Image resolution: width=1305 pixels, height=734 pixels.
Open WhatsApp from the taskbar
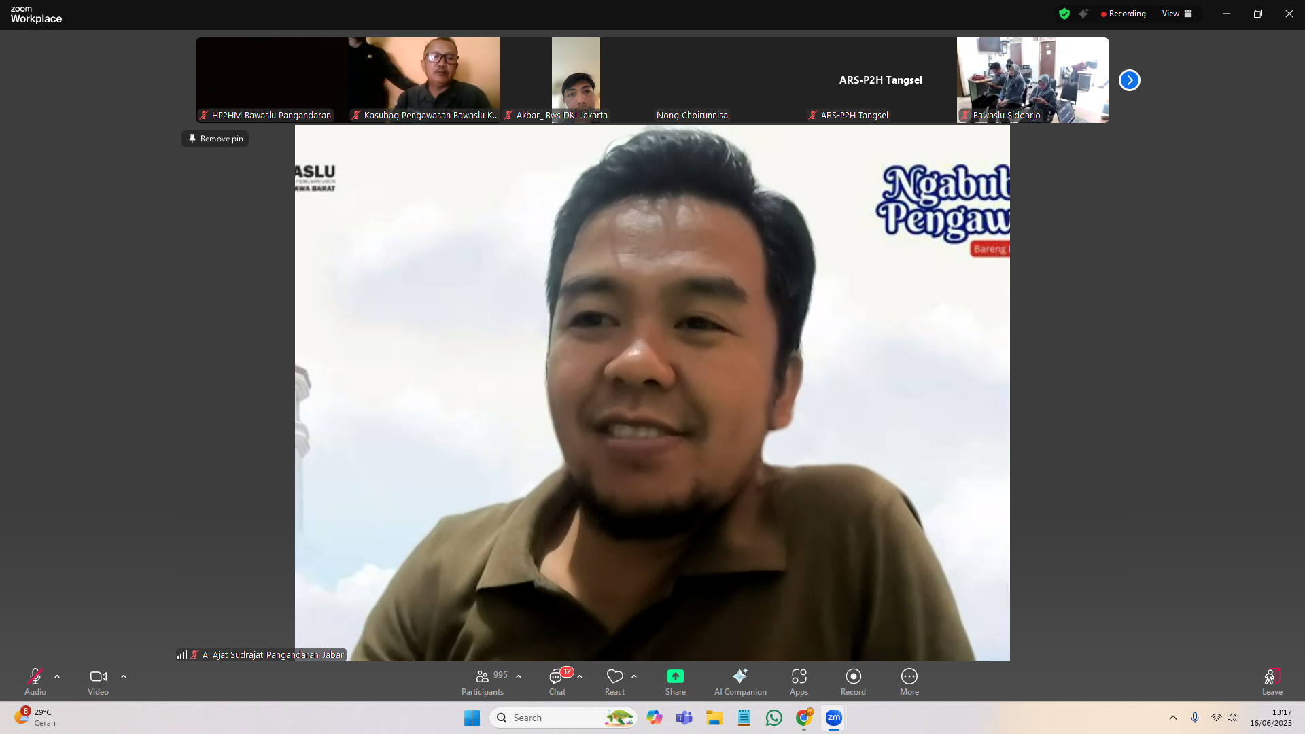coord(773,718)
